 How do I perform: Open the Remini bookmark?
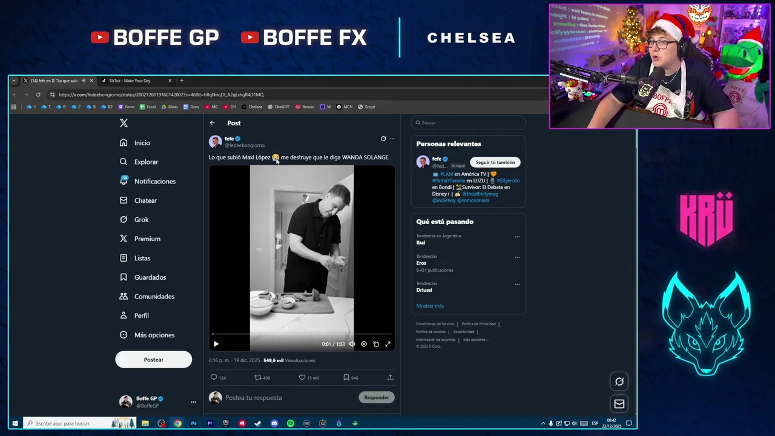pos(305,107)
